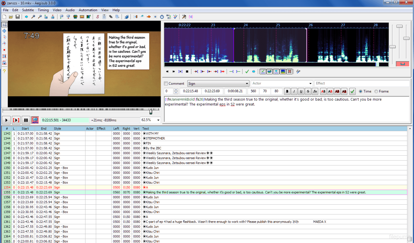Commit audio timing with green checkmark
414x243 pixels.
[x=247, y=71]
